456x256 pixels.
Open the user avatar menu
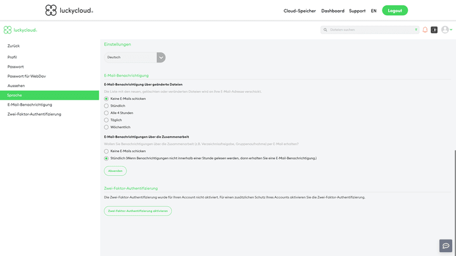446,30
